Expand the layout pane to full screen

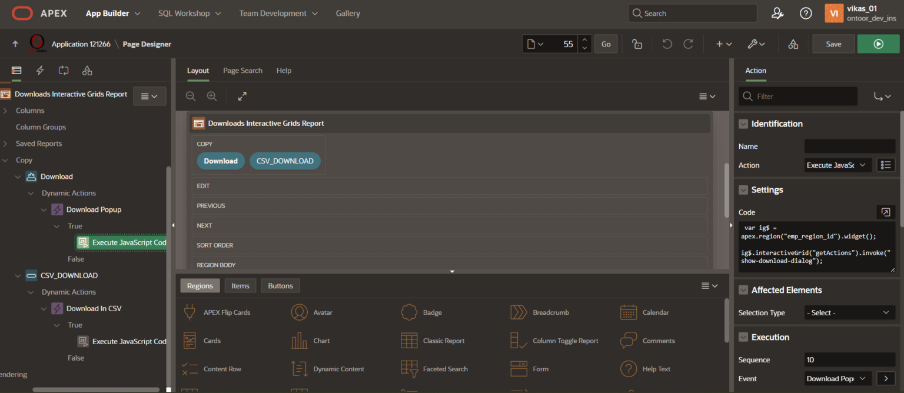[242, 96]
